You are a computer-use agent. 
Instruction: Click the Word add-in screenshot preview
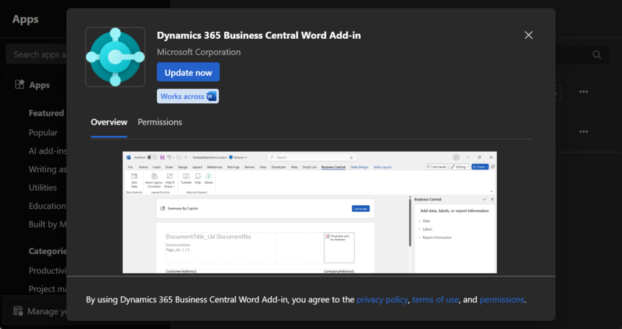310,212
